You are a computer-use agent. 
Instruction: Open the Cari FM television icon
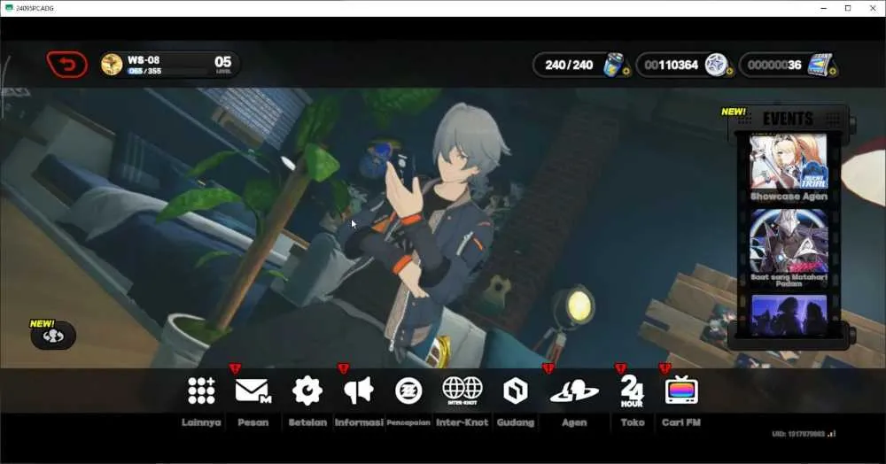tap(681, 390)
